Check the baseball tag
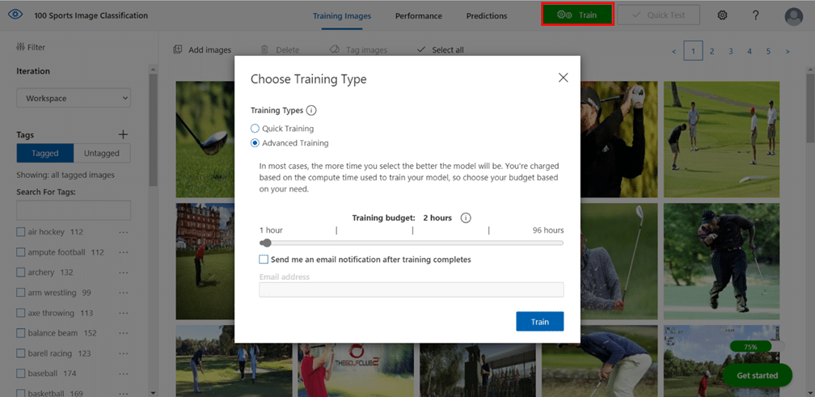The width and height of the screenshot is (815, 397). point(21,373)
